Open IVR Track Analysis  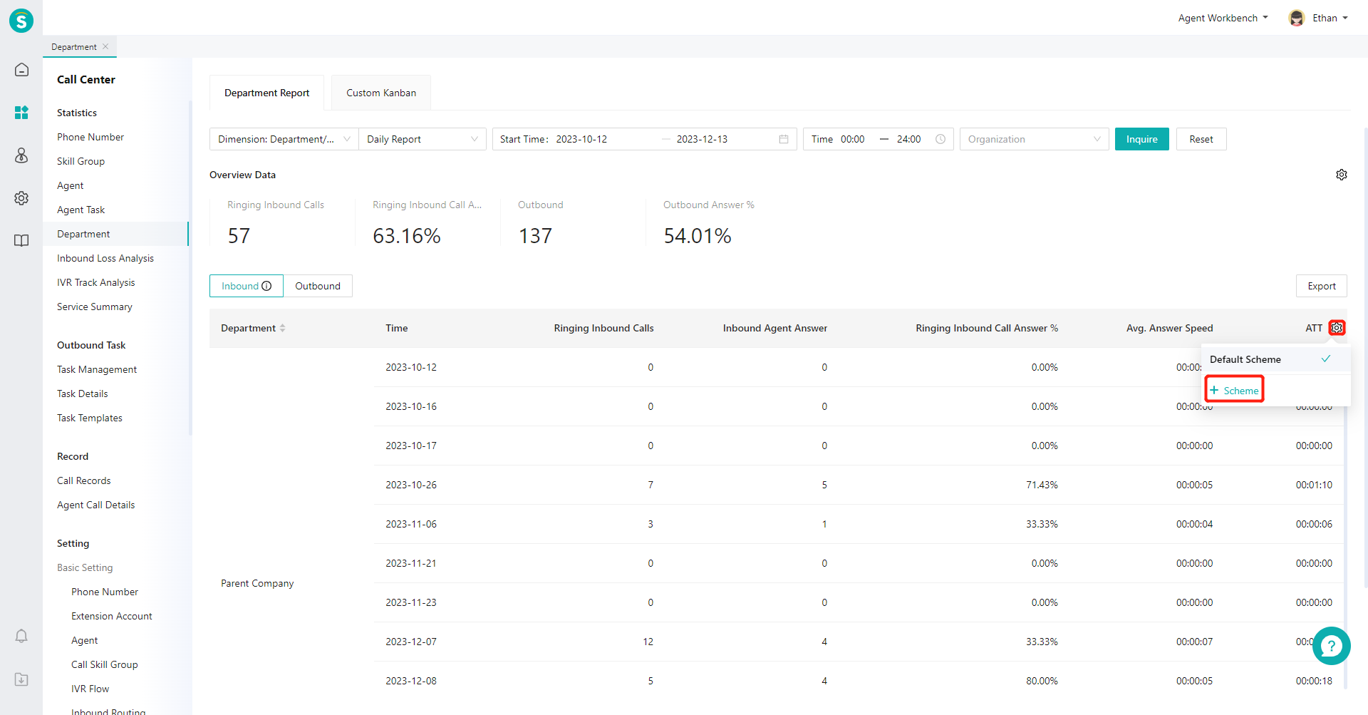tap(96, 282)
